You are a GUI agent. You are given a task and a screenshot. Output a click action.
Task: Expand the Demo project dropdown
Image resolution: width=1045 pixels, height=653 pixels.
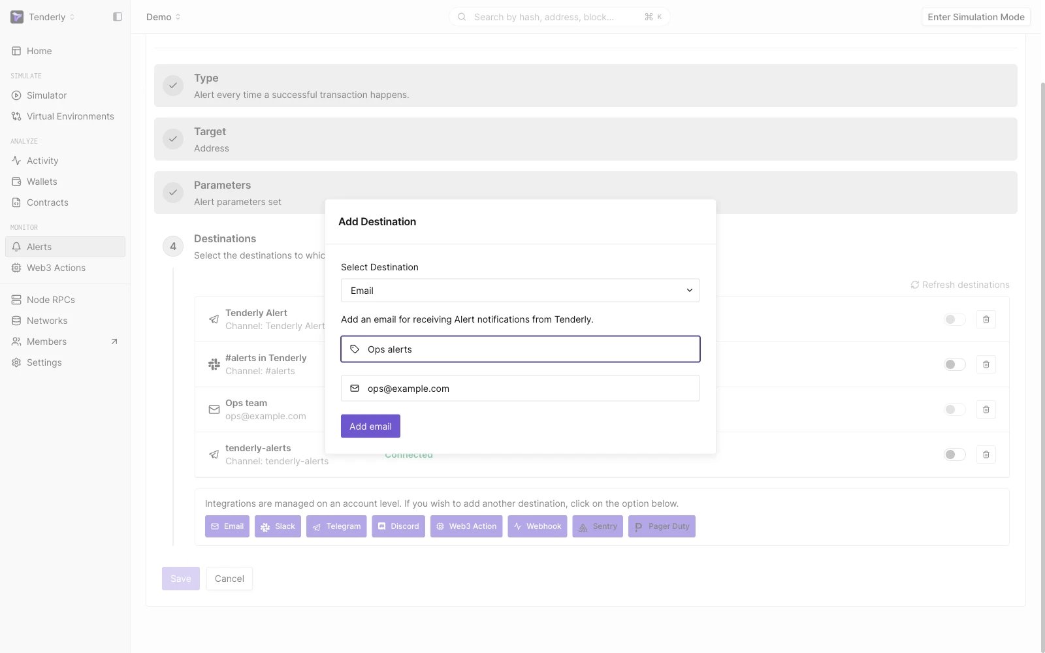[163, 17]
